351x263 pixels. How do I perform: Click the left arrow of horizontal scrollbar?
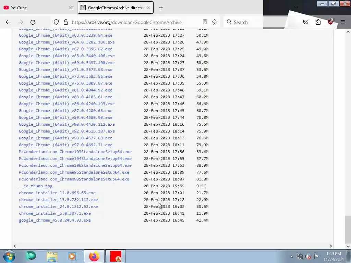[x=15, y=246]
